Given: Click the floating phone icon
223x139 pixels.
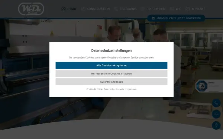Looking at the screenshot, I should point(216,103).
